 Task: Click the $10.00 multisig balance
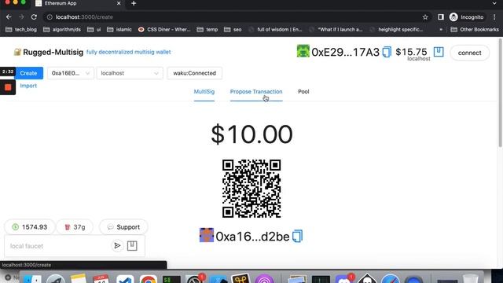tap(251, 134)
